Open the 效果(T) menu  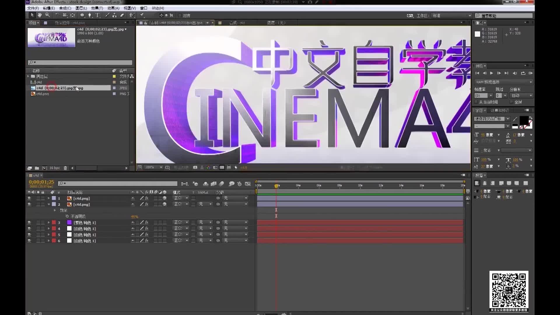[97, 8]
